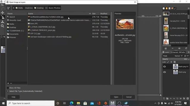
Task: Click the Help button
Action: [x=13, y=97]
